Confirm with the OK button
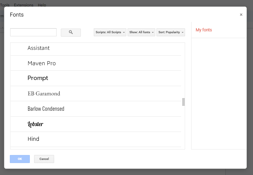This screenshot has height=175, width=253. click(20, 159)
